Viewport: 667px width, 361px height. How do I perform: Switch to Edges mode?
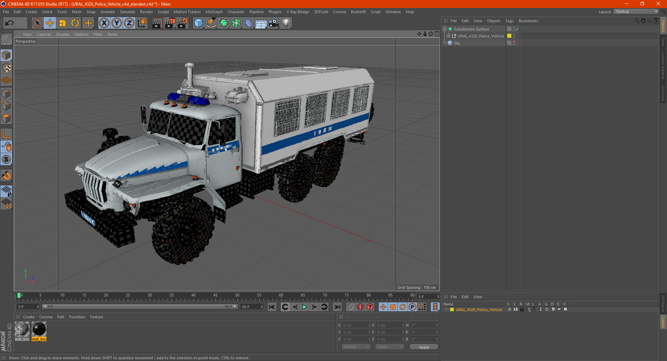tap(6, 106)
